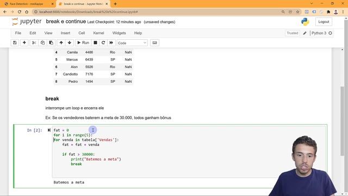Screen dimensions: 348x196
Task: Restart kernel and run all cells icon
Action: pyautogui.click(x=111, y=42)
